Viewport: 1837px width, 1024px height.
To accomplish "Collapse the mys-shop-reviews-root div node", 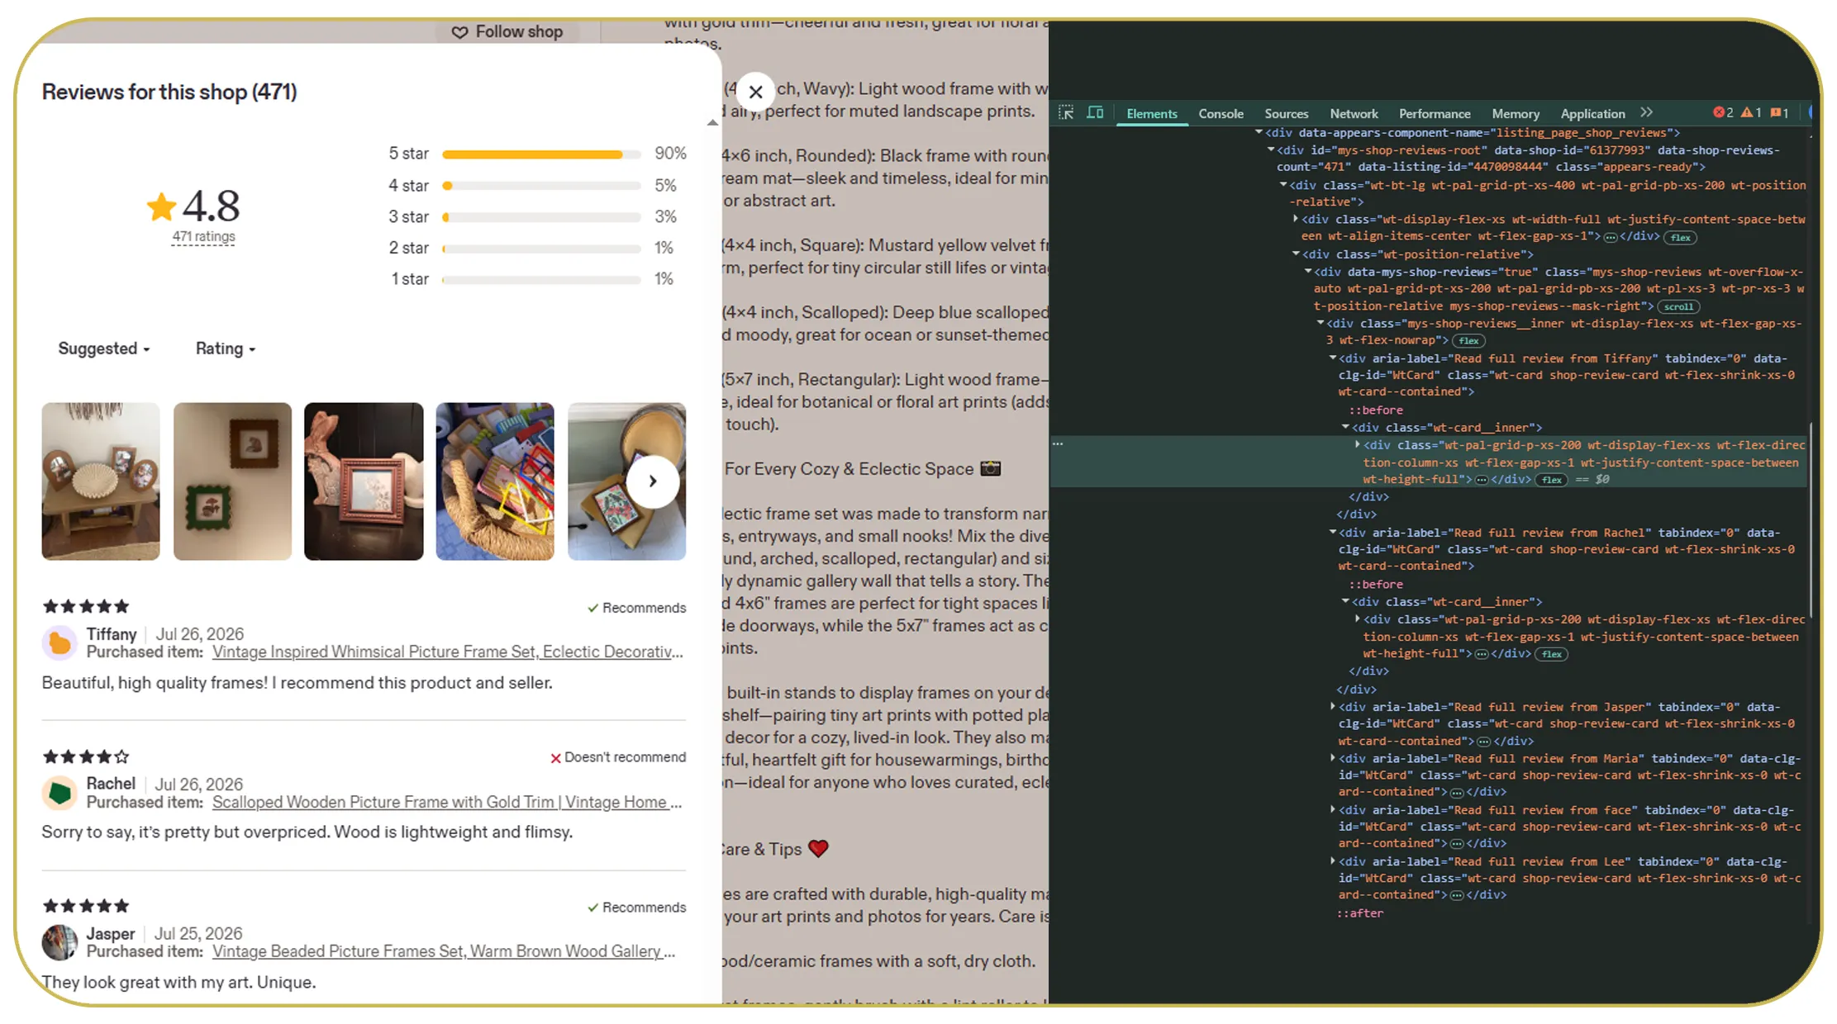I will click(1271, 149).
